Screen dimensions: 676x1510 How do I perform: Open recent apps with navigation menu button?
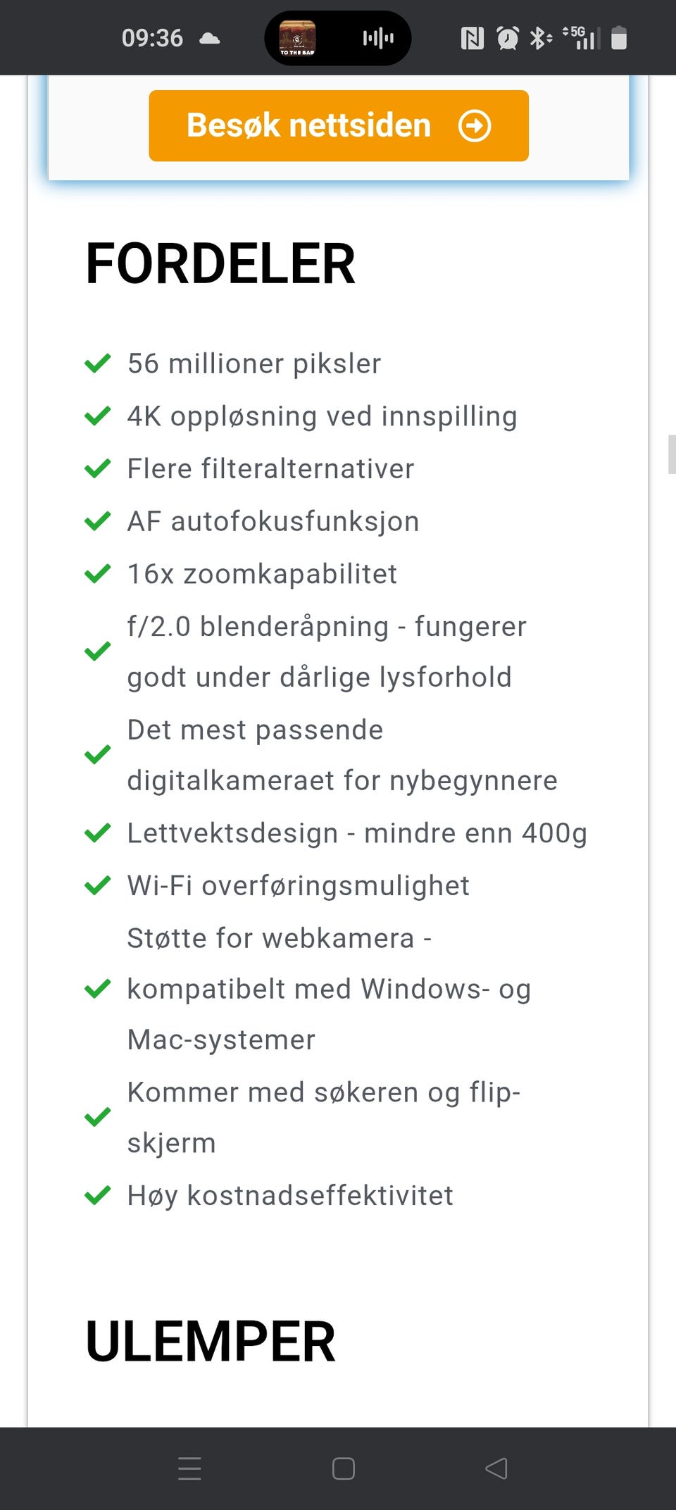189,1468
